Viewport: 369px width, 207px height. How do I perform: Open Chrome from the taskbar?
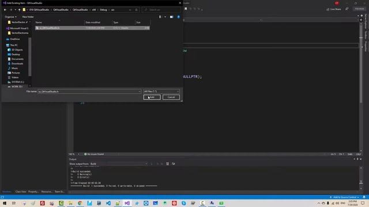[x=80, y=203]
